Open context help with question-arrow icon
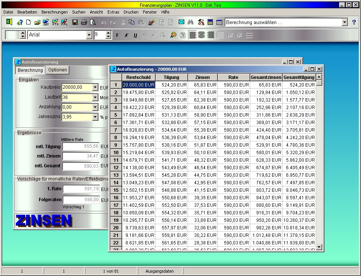361x276 pixels. [x=20, y=22]
